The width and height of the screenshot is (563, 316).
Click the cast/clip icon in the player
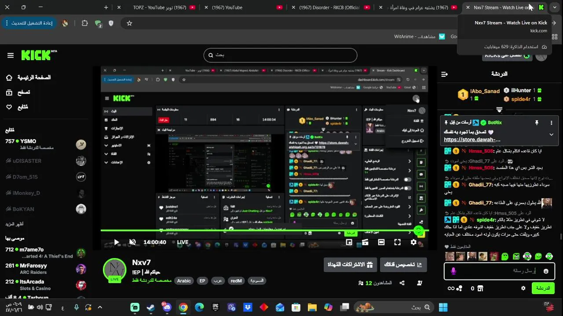click(365, 242)
